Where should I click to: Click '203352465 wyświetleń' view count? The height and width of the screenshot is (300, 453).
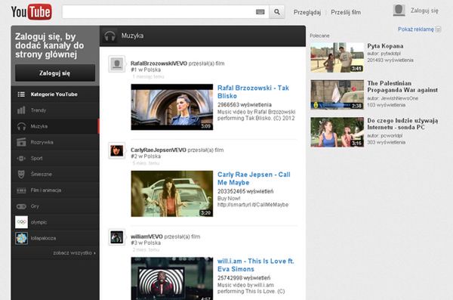click(x=245, y=191)
